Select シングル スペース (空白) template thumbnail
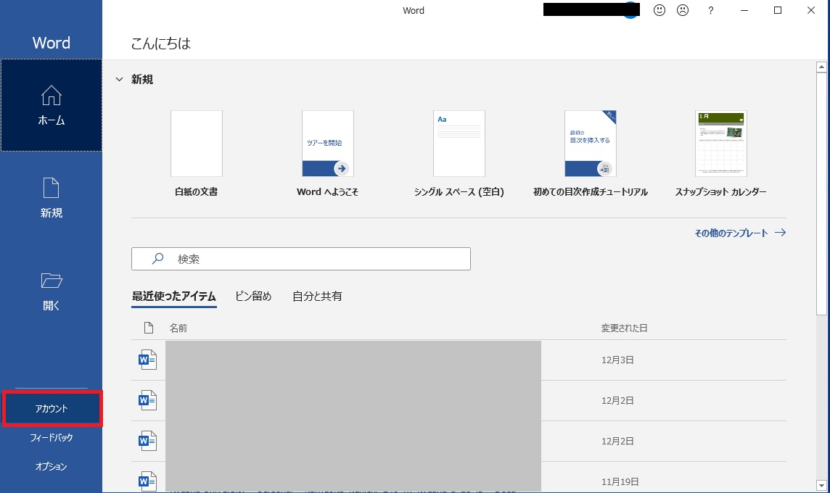830x493 pixels. (459, 144)
